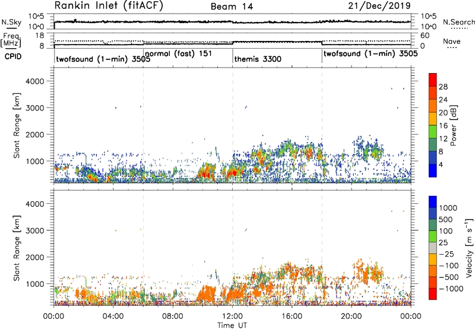The image size is (475, 329).
Task: Click the '-1000' tick on Velocity colorbar
Action: click(x=451, y=289)
